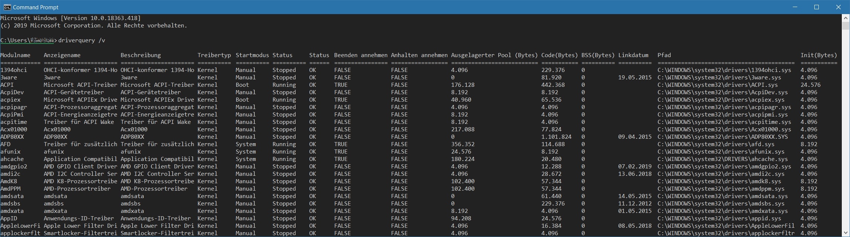Close the Command Prompt window

(x=838, y=7)
